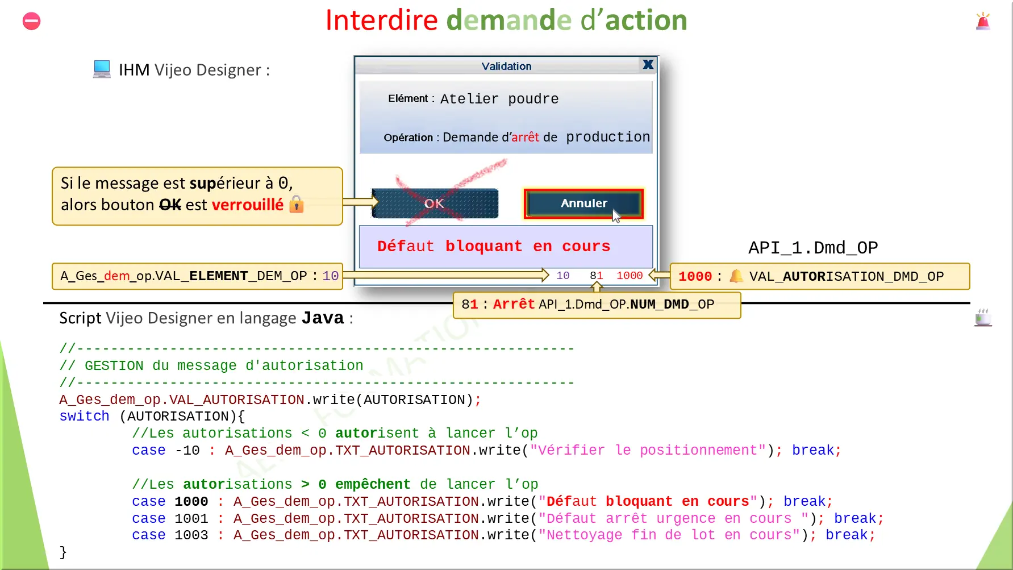This screenshot has width=1013, height=570.
Task: Expand the API_1.Dmd_OP.NUM_DMD_OP callout
Action: [597, 305]
